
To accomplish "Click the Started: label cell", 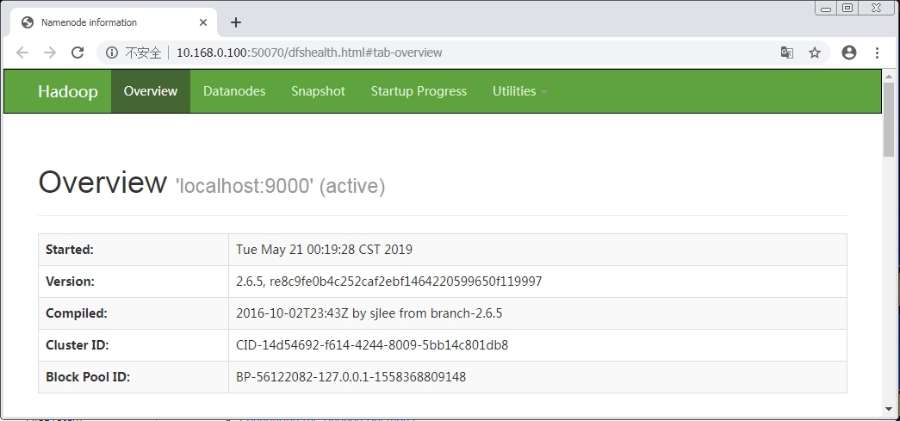I will pos(133,250).
